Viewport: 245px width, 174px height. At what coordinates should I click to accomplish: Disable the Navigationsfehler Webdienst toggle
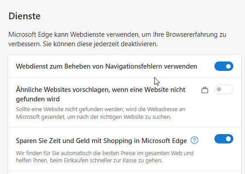[224, 66]
